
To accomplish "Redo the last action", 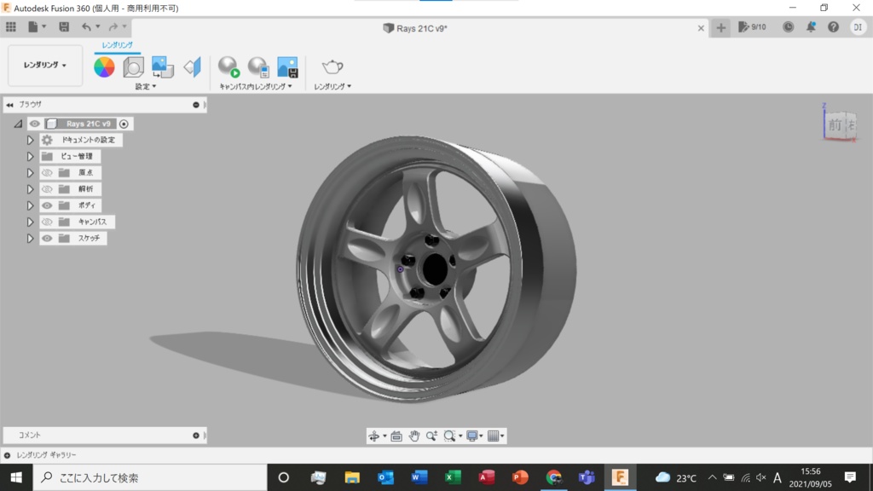I will (x=113, y=26).
